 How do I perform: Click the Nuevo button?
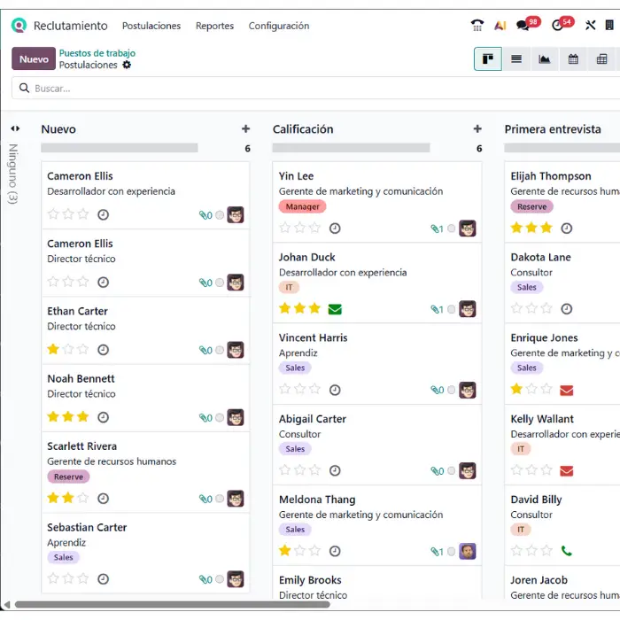34,59
